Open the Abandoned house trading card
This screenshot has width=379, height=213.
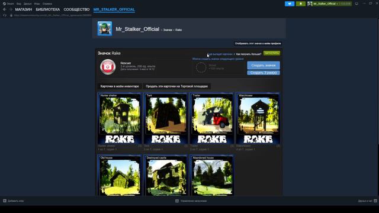[x=212, y=175]
